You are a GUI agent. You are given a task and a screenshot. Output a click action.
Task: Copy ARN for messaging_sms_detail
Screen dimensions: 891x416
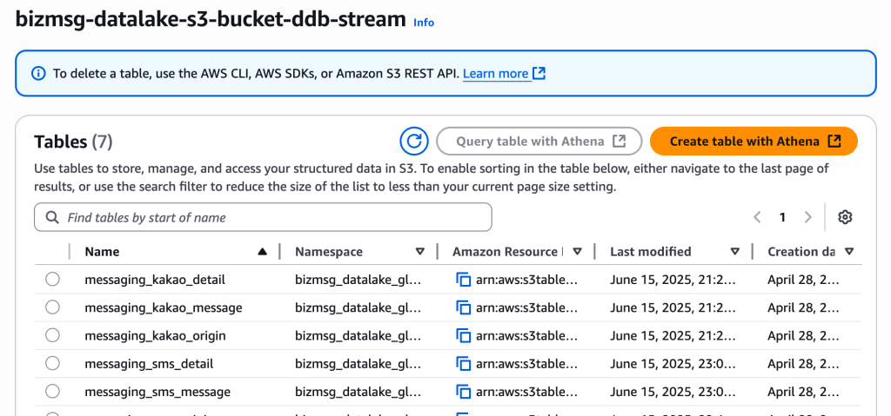point(463,363)
